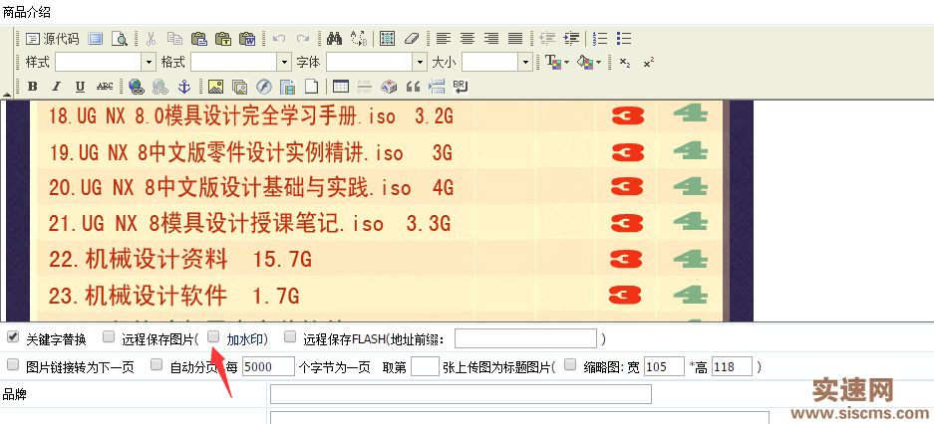The image size is (934, 424).
Task: Center align the text
Action: pyautogui.click(x=467, y=39)
